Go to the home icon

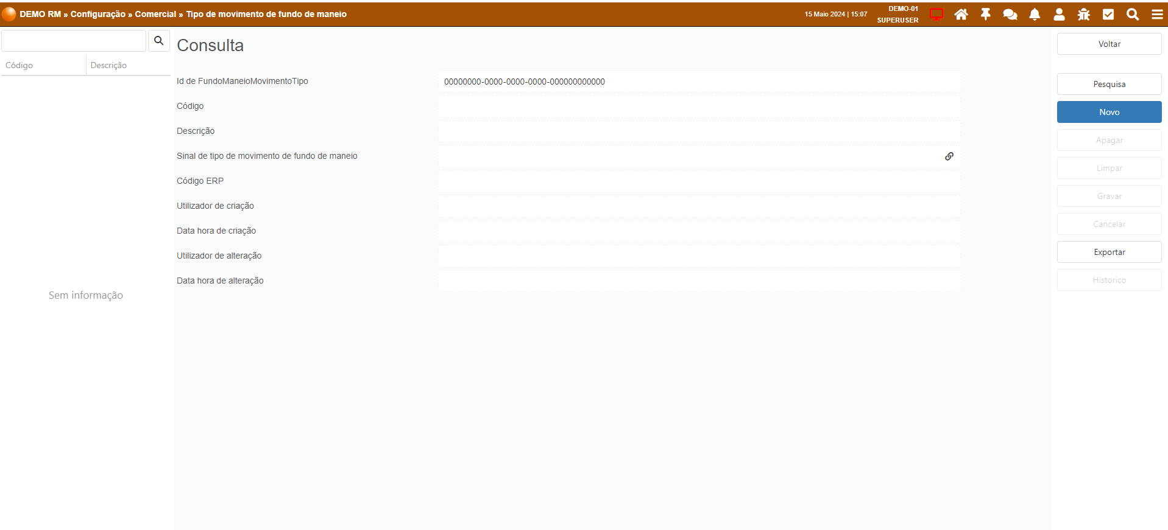(x=961, y=14)
